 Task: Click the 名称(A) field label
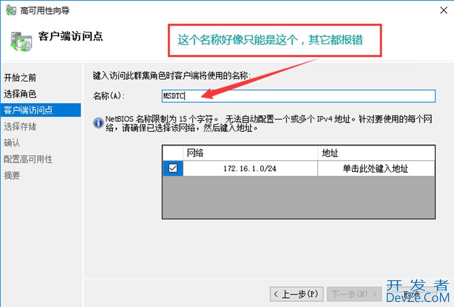[109, 96]
